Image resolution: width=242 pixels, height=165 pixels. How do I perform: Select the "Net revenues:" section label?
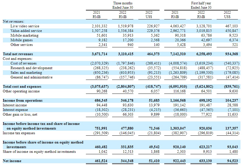coord(13,21)
